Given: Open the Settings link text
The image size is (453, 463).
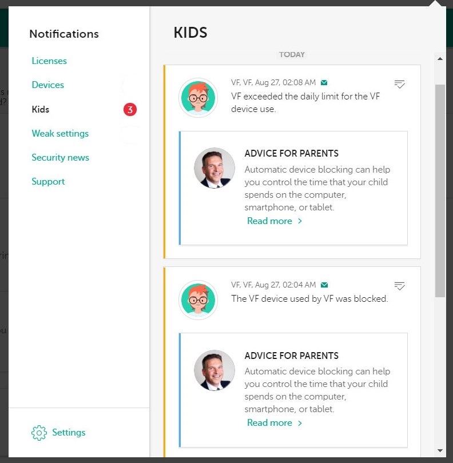Looking at the screenshot, I should [x=69, y=433].
